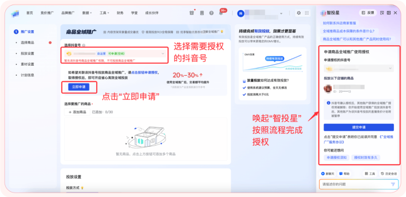Click the panel layout icon before close
Viewport: 406px width, 197px height.
coord(388,13)
